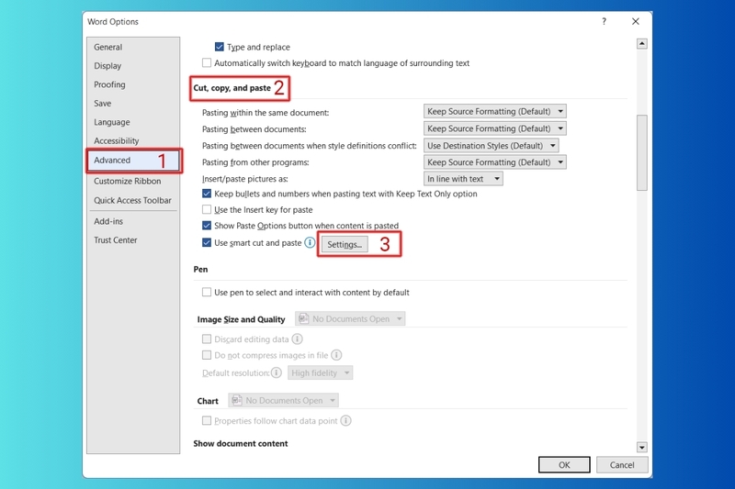This screenshot has width=735, height=489.
Task: Open Pasting within the same document dropdown
Action: (x=495, y=111)
